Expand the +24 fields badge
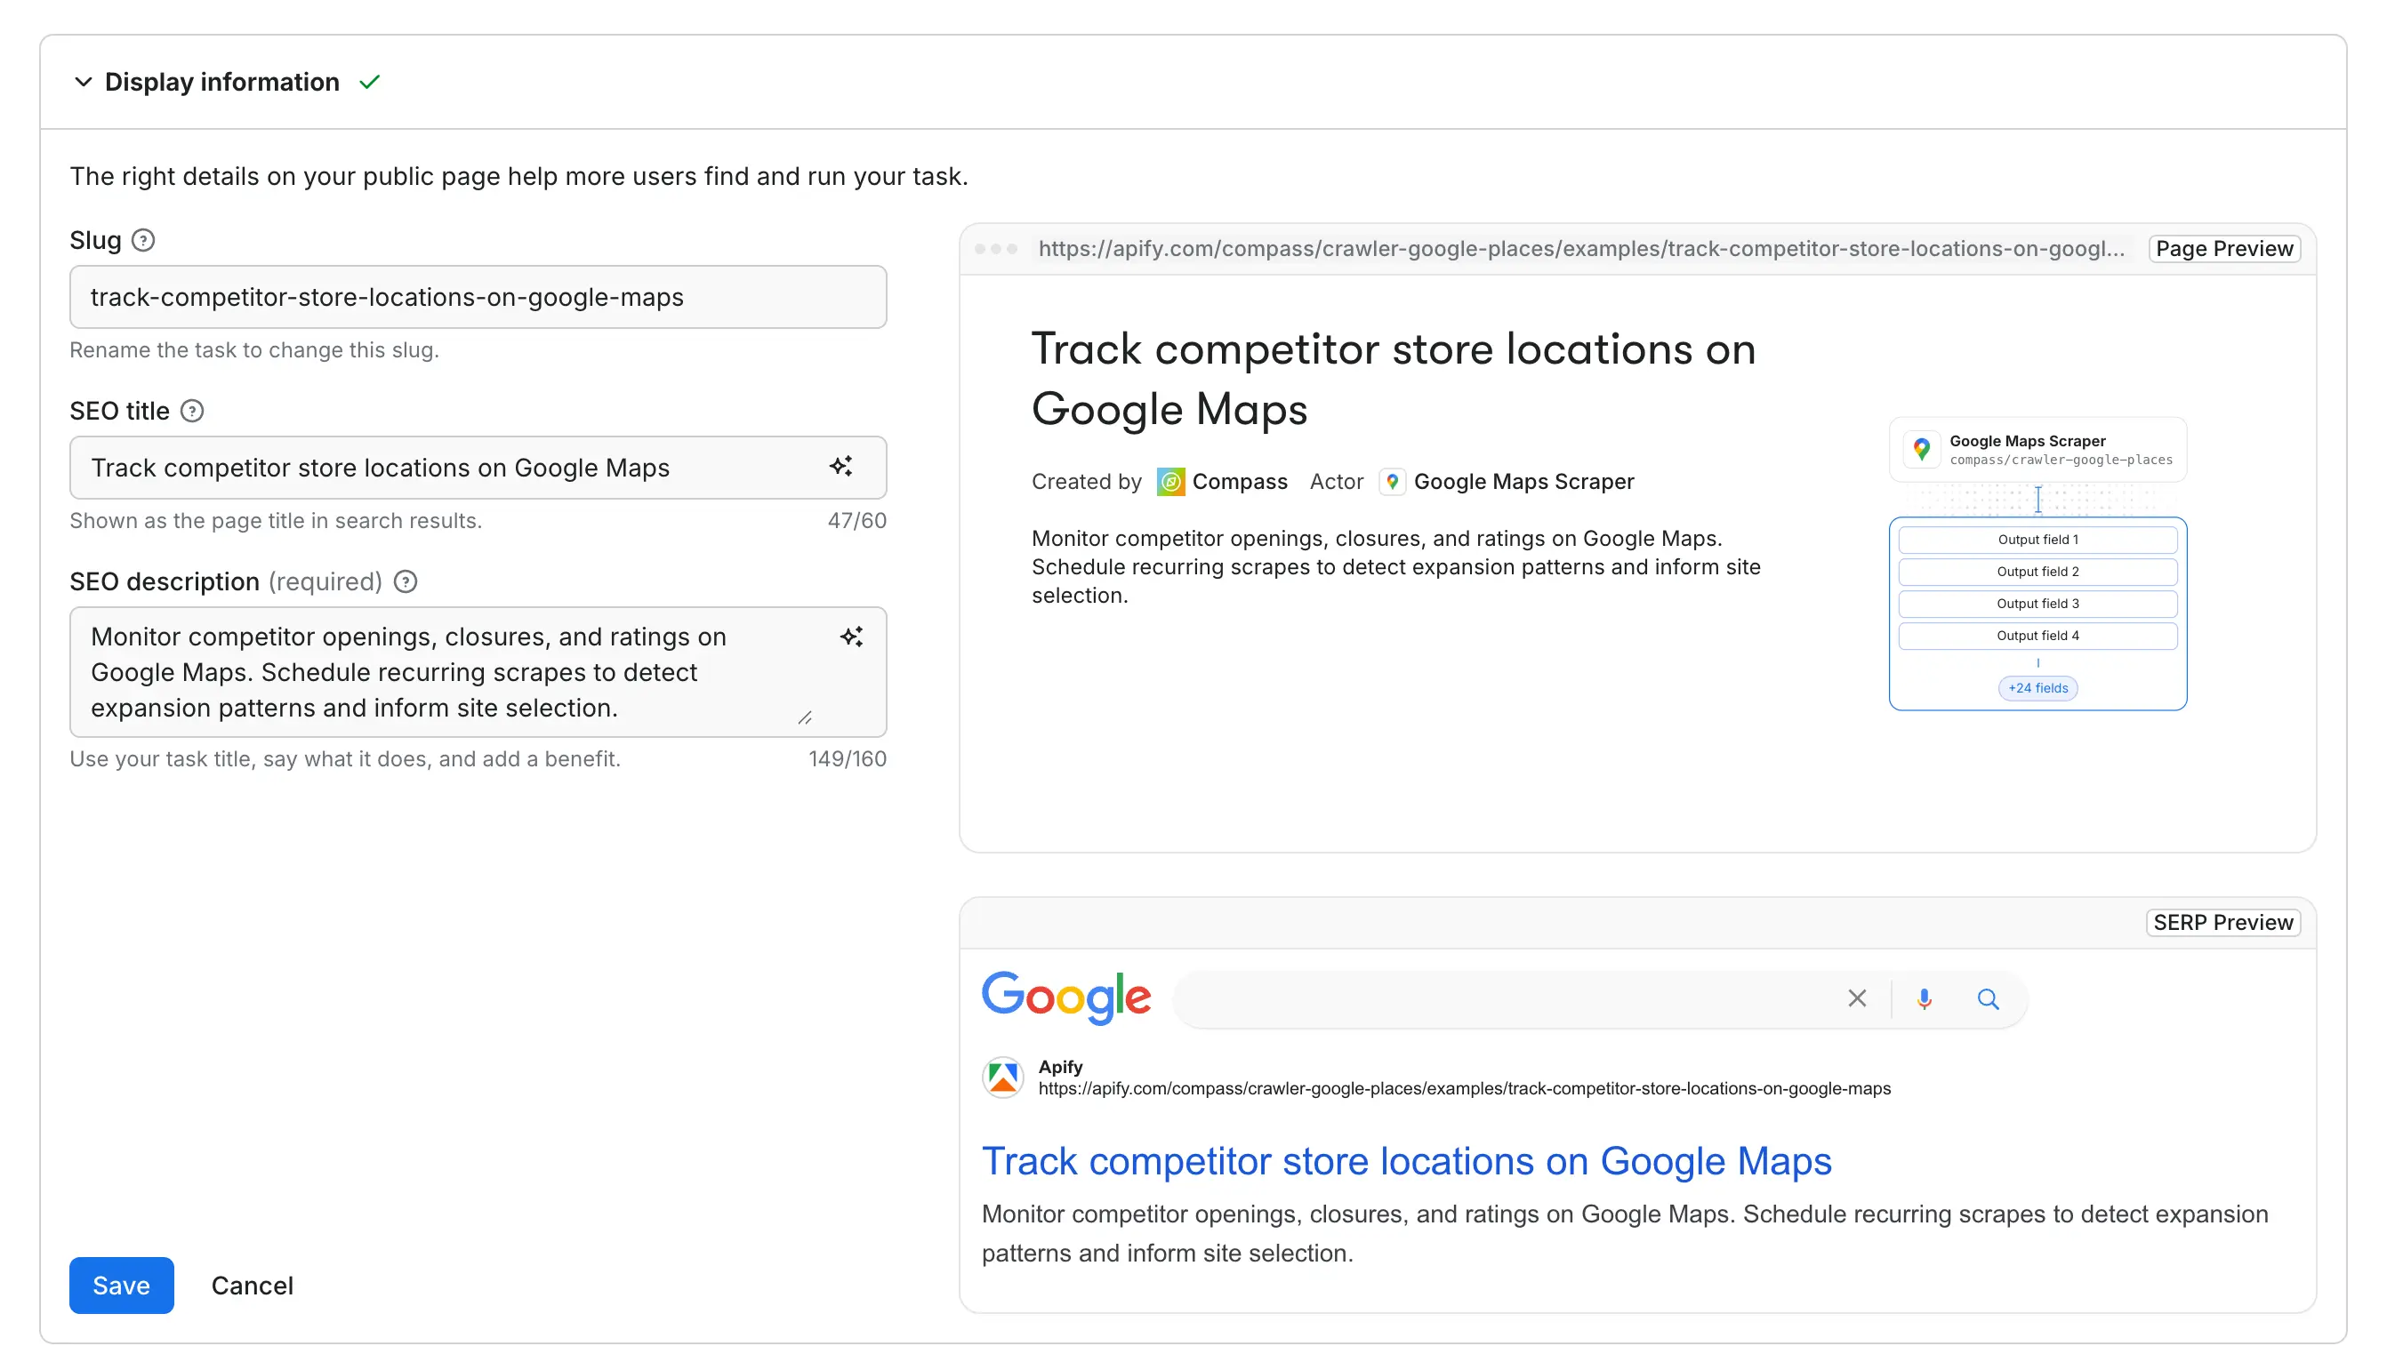 click(x=2037, y=687)
